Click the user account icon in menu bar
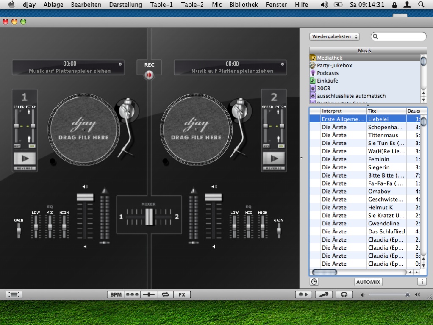The width and height of the screenshot is (433, 325). coord(407,4)
